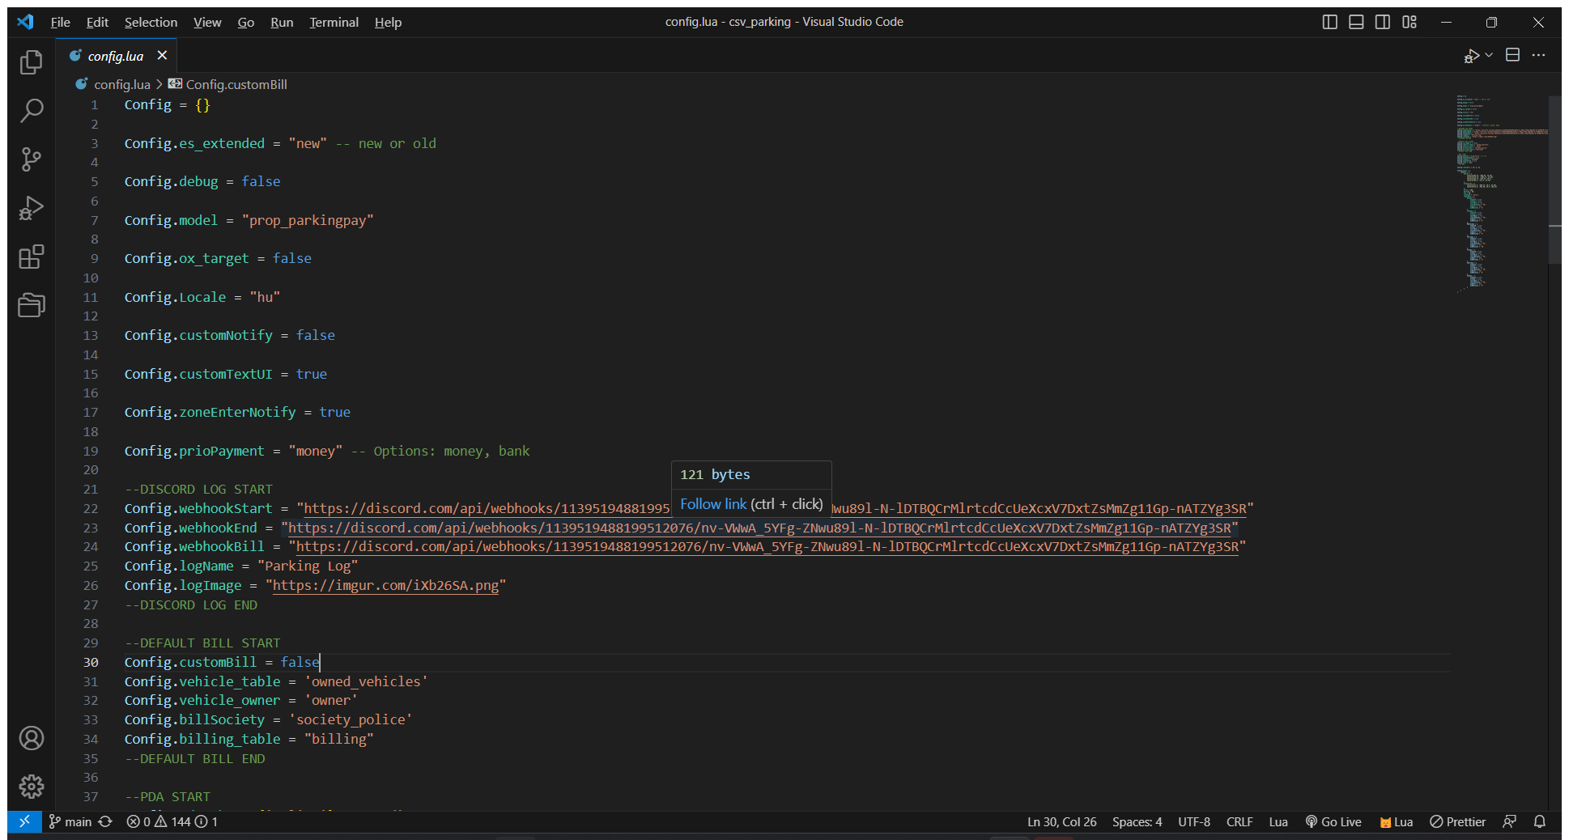Open the Explorer view in activity bar
The width and height of the screenshot is (1569, 840).
pos(31,62)
